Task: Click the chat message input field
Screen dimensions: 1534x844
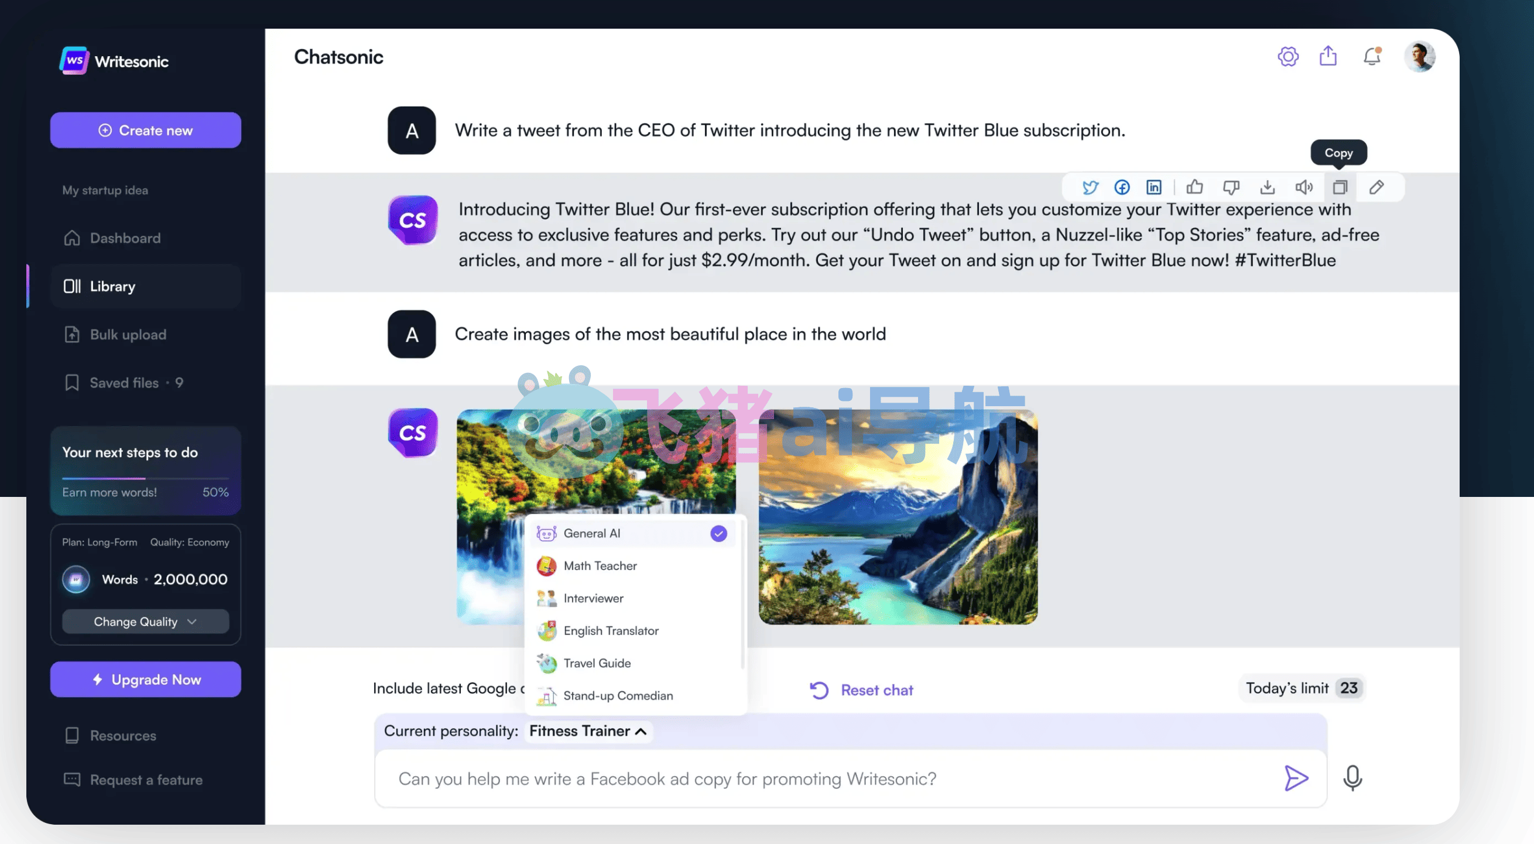Action: [834, 778]
